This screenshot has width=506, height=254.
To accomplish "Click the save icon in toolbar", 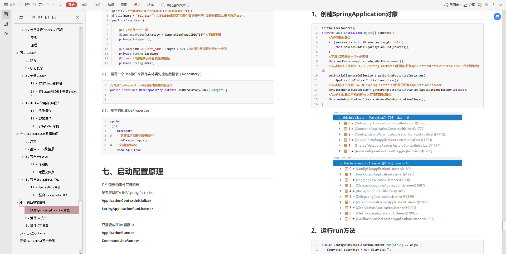I will (34, 5).
